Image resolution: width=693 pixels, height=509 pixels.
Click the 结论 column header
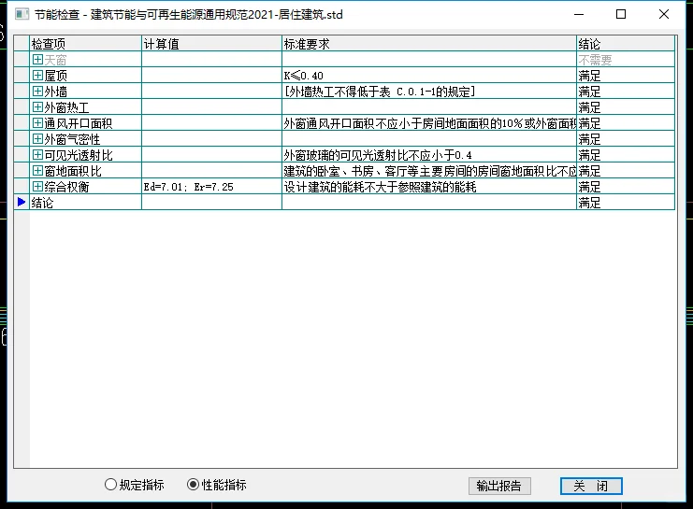coord(626,44)
